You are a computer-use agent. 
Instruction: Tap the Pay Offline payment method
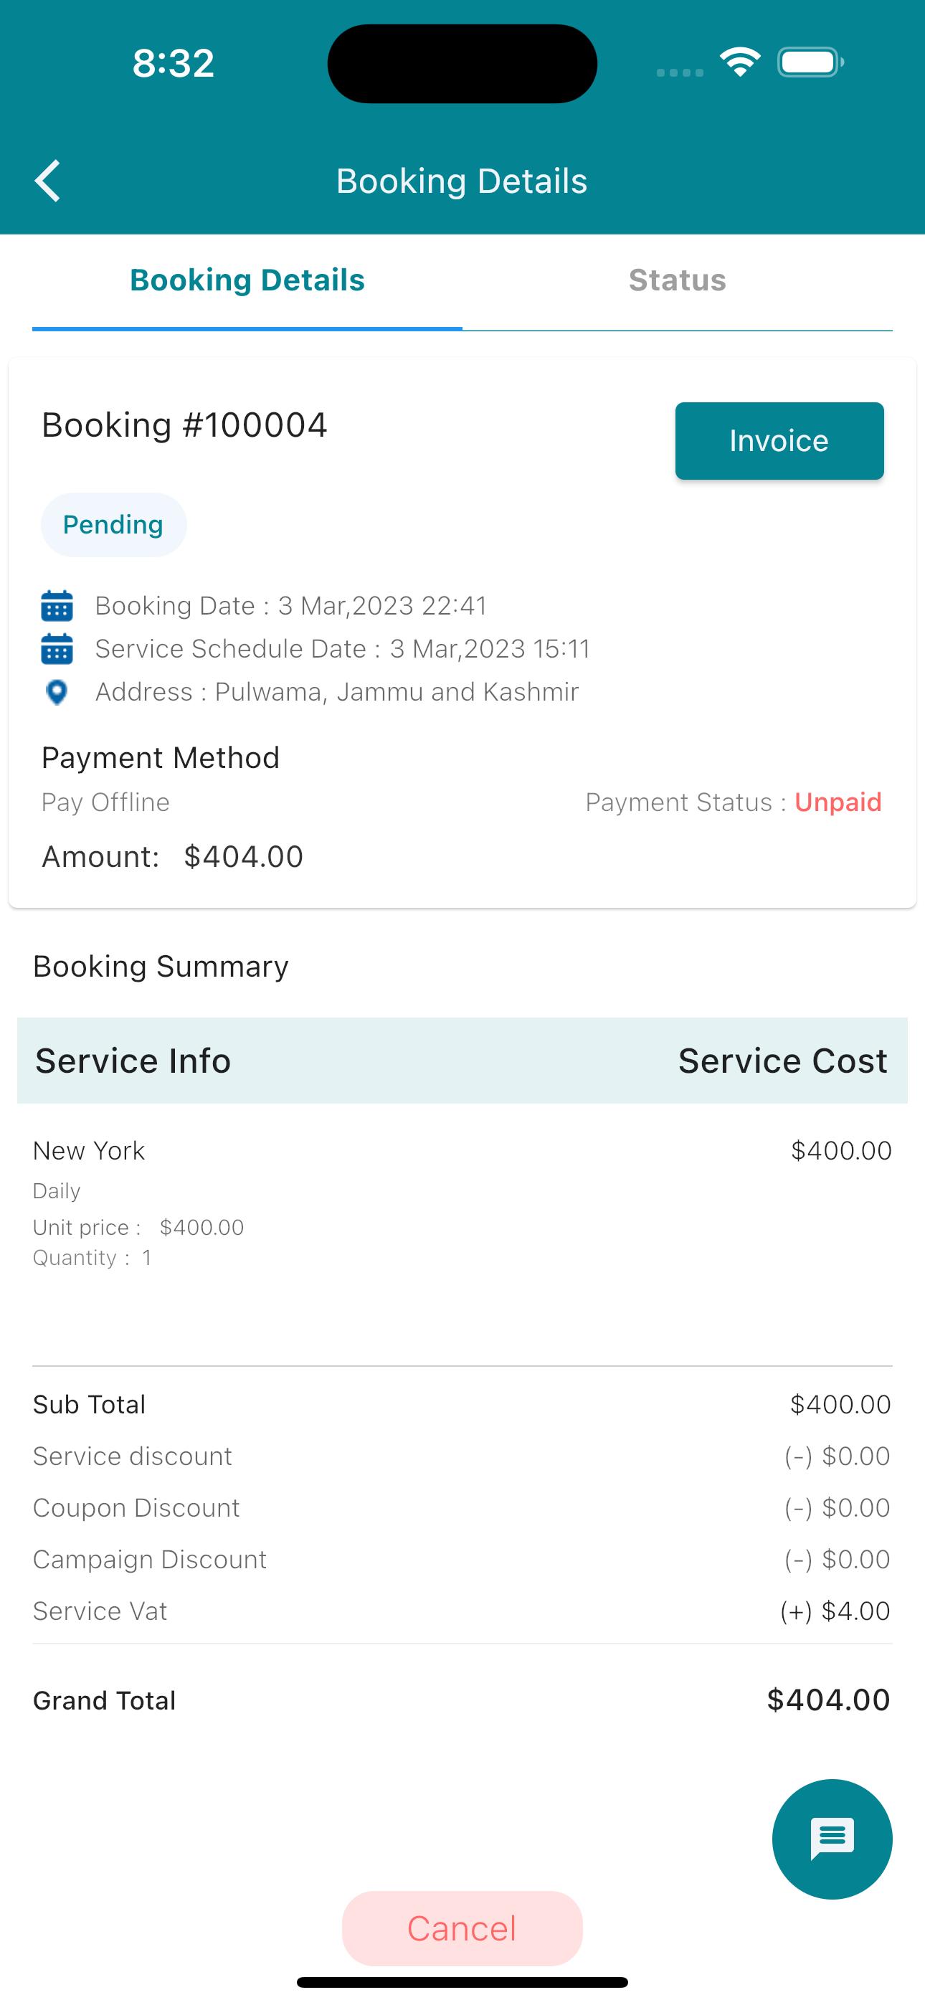(105, 802)
